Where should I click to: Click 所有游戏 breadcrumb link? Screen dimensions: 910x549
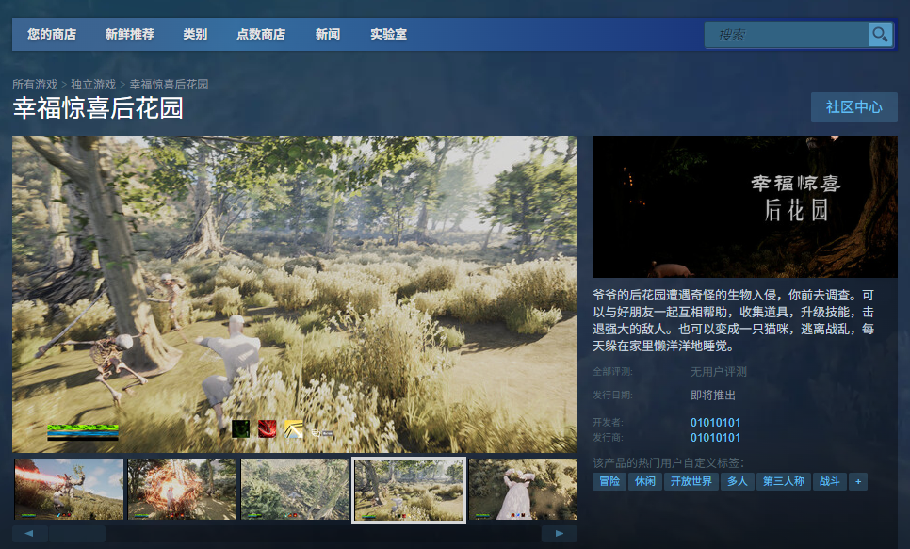(35, 85)
